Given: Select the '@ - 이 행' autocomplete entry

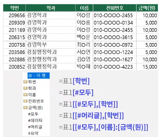Looking at the screenshot, I should pos(39,76).
